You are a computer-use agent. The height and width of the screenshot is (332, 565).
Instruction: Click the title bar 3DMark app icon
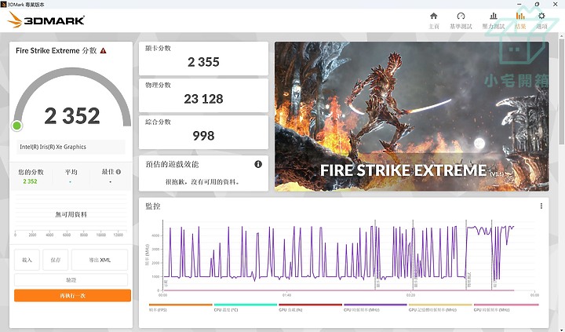pos(4,5)
